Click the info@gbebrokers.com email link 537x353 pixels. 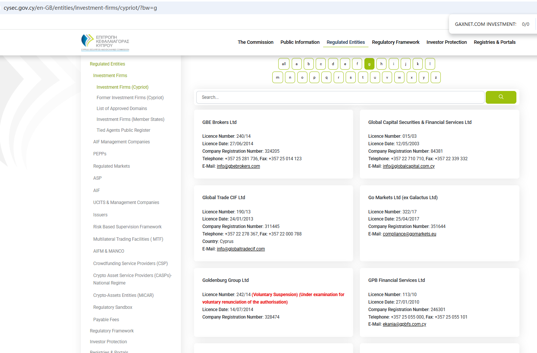tap(238, 166)
